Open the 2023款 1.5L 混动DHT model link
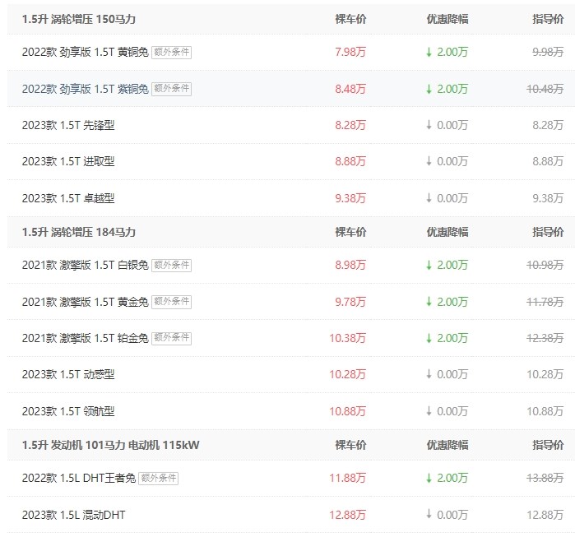The height and width of the screenshot is (537, 575). (x=74, y=515)
